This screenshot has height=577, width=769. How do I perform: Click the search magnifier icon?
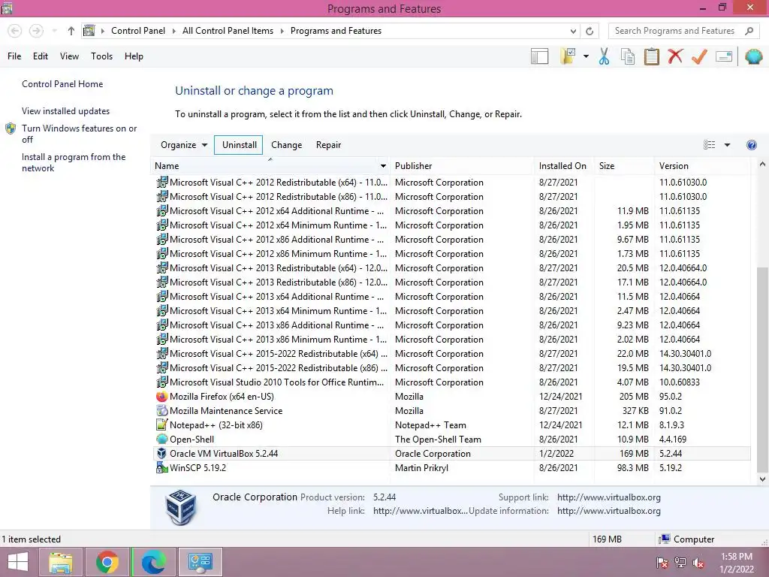(x=749, y=31)
